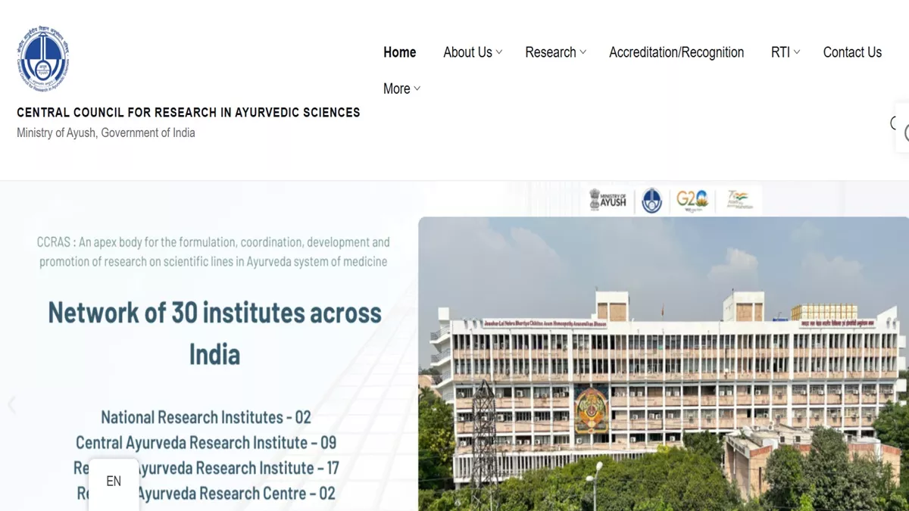The image size is (909, 511).
Task: Open the Accreditation/Recognition page
Action: [676, 52]
